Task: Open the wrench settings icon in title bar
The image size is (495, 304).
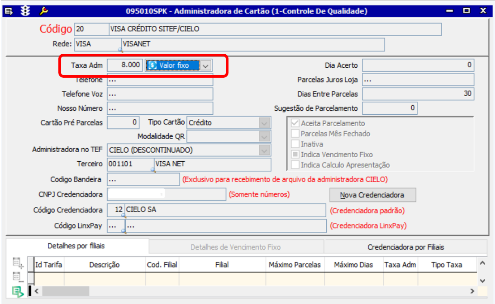Action: (x=43, y=11)
